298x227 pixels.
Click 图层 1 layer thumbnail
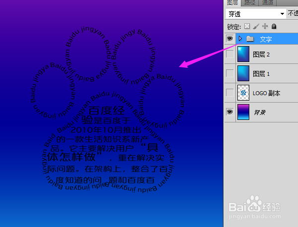pyautogui.click(x=243, y=73)
